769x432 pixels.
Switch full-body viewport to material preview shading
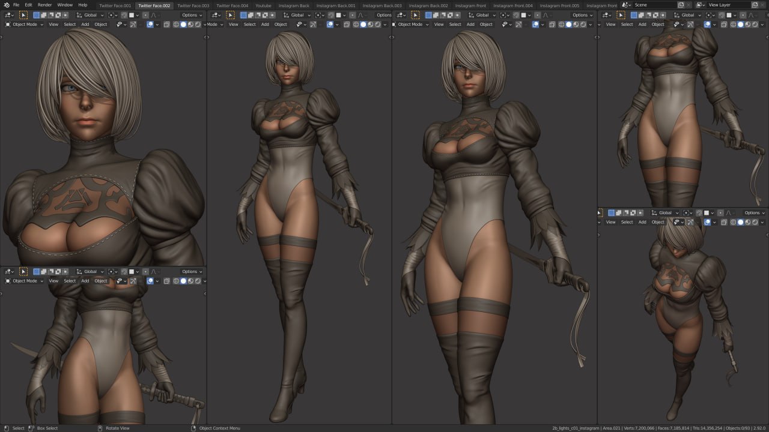(x=370, y=25)
